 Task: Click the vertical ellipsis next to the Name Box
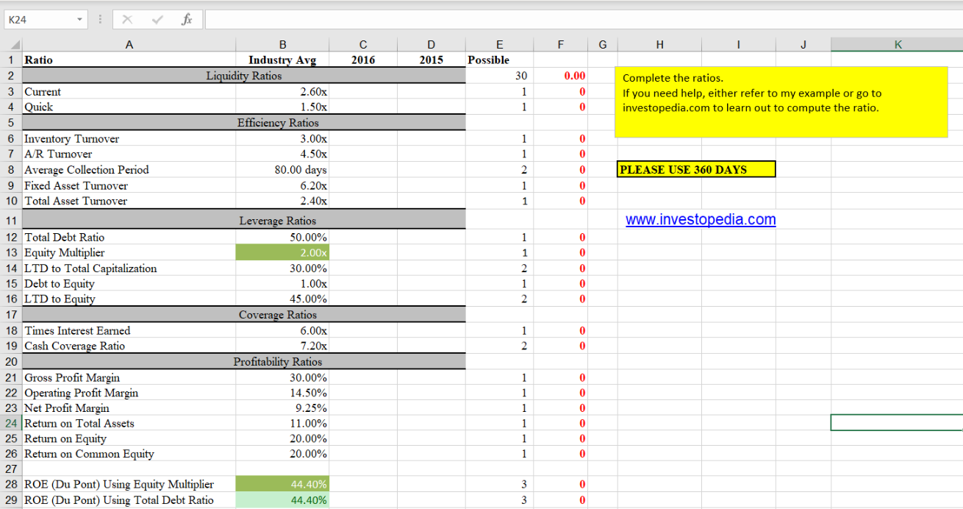pos(99,19)
